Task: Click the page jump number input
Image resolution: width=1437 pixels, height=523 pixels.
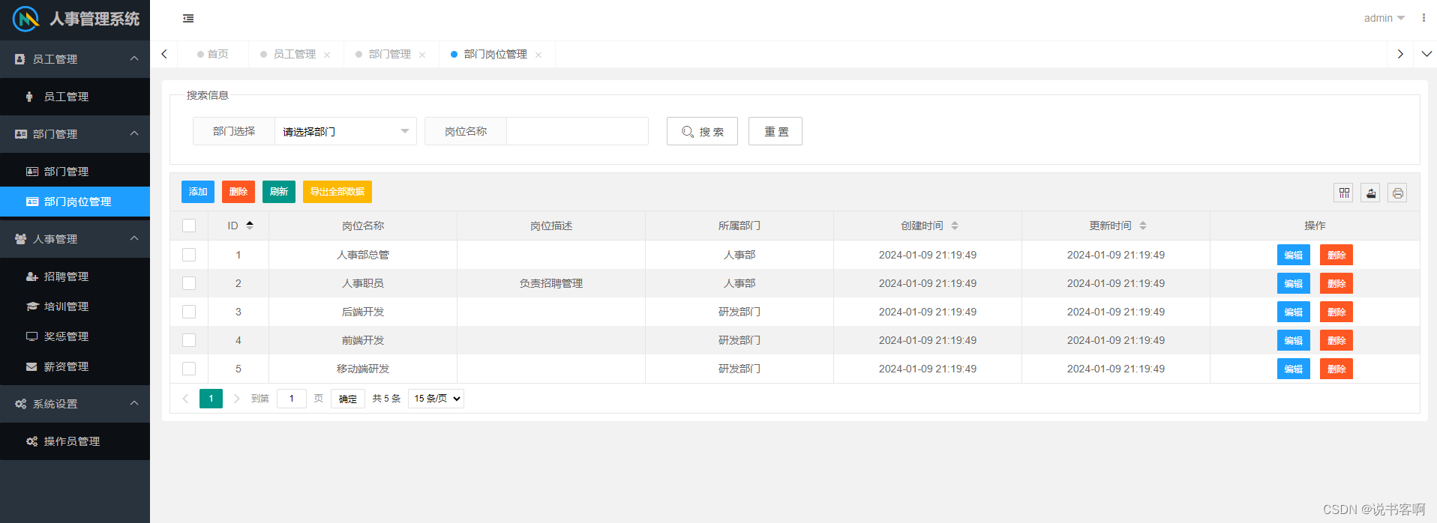Action: pyautogui.click(x=292, y=399)
